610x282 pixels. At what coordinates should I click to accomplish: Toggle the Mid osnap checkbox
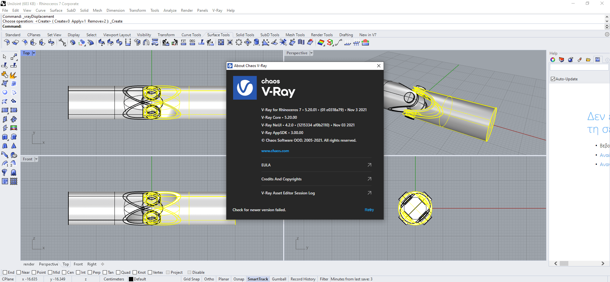[x=50, y=272]
